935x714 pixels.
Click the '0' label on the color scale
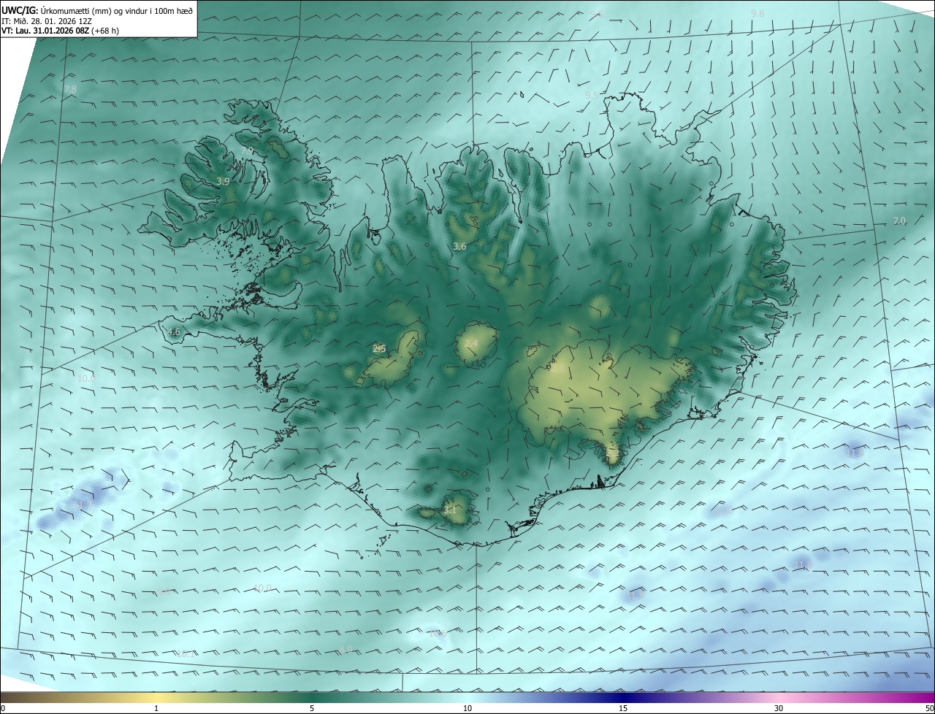click(x=3, y=708)
